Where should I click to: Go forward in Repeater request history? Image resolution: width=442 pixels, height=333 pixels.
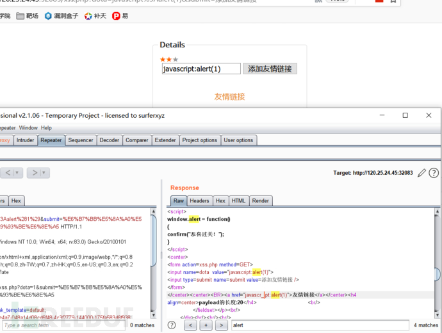point(35,173)
